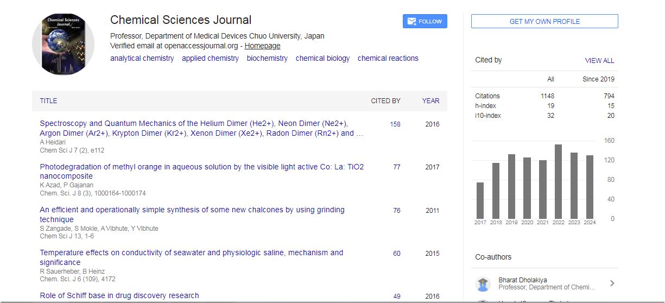Select the chemical biology topic tag

[x=322, y=58]
